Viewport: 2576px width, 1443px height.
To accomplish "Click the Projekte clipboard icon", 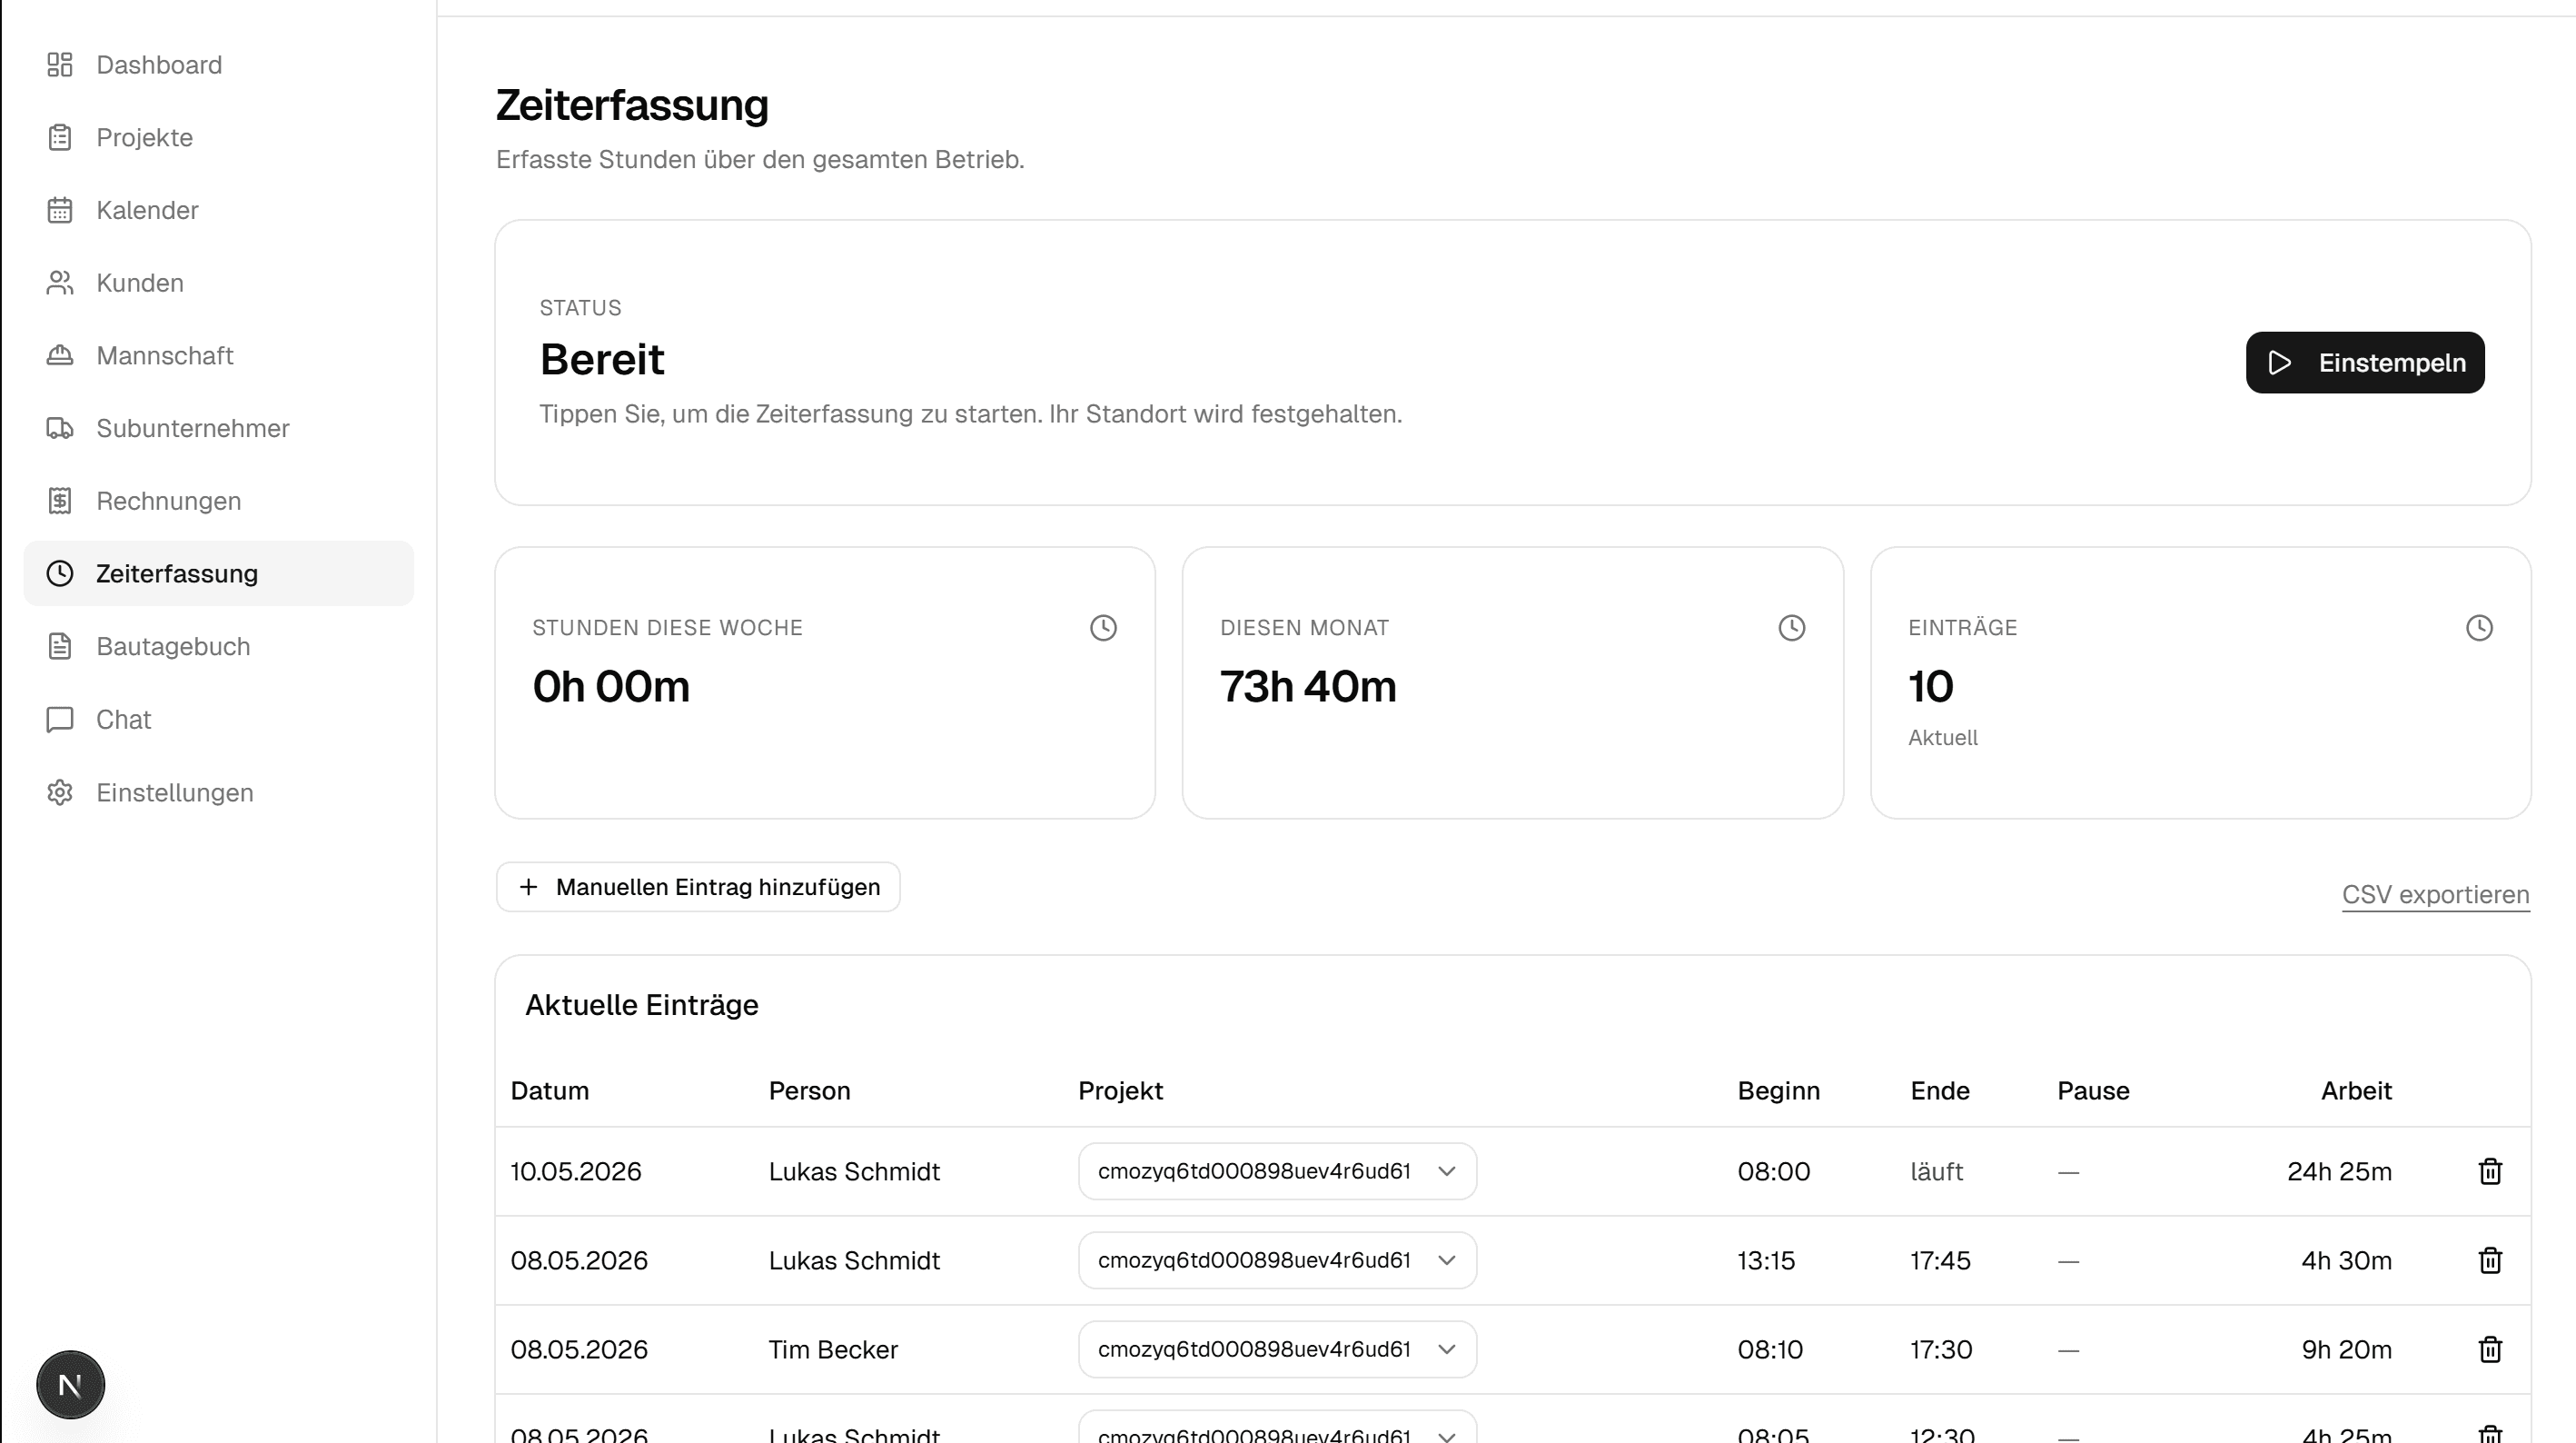I will click(60, 137).
